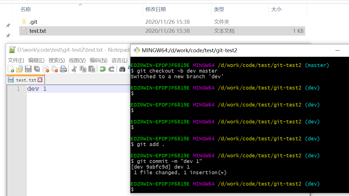Select the .git folder name in Explorer
The width and height of the screenshot is (349, 196).
coord(33,22)
